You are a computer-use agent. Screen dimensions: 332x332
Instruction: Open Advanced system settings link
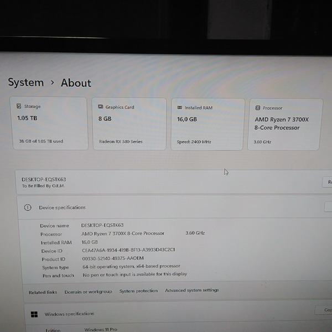coord(192,290)
